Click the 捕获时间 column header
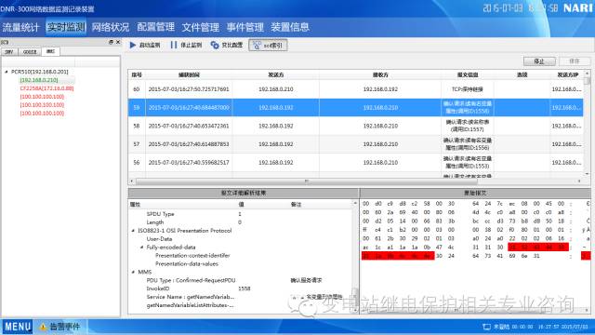The height and width of the screenshot is (335, 595). click(189, 74)
